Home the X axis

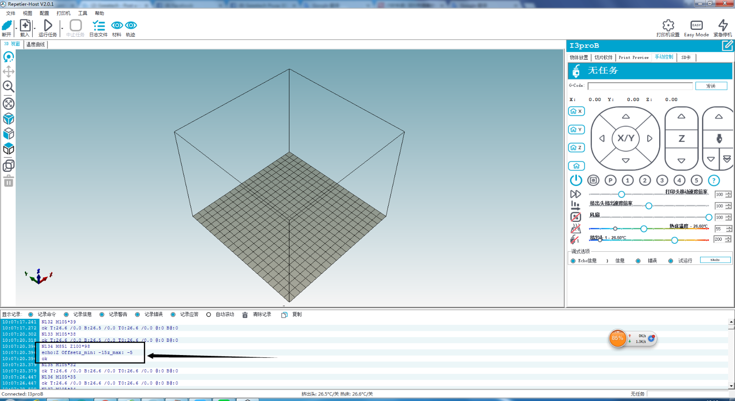[576, 111]
